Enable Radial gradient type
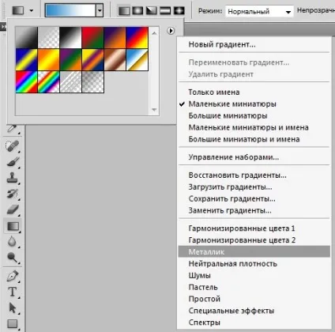 click(137, 11)
